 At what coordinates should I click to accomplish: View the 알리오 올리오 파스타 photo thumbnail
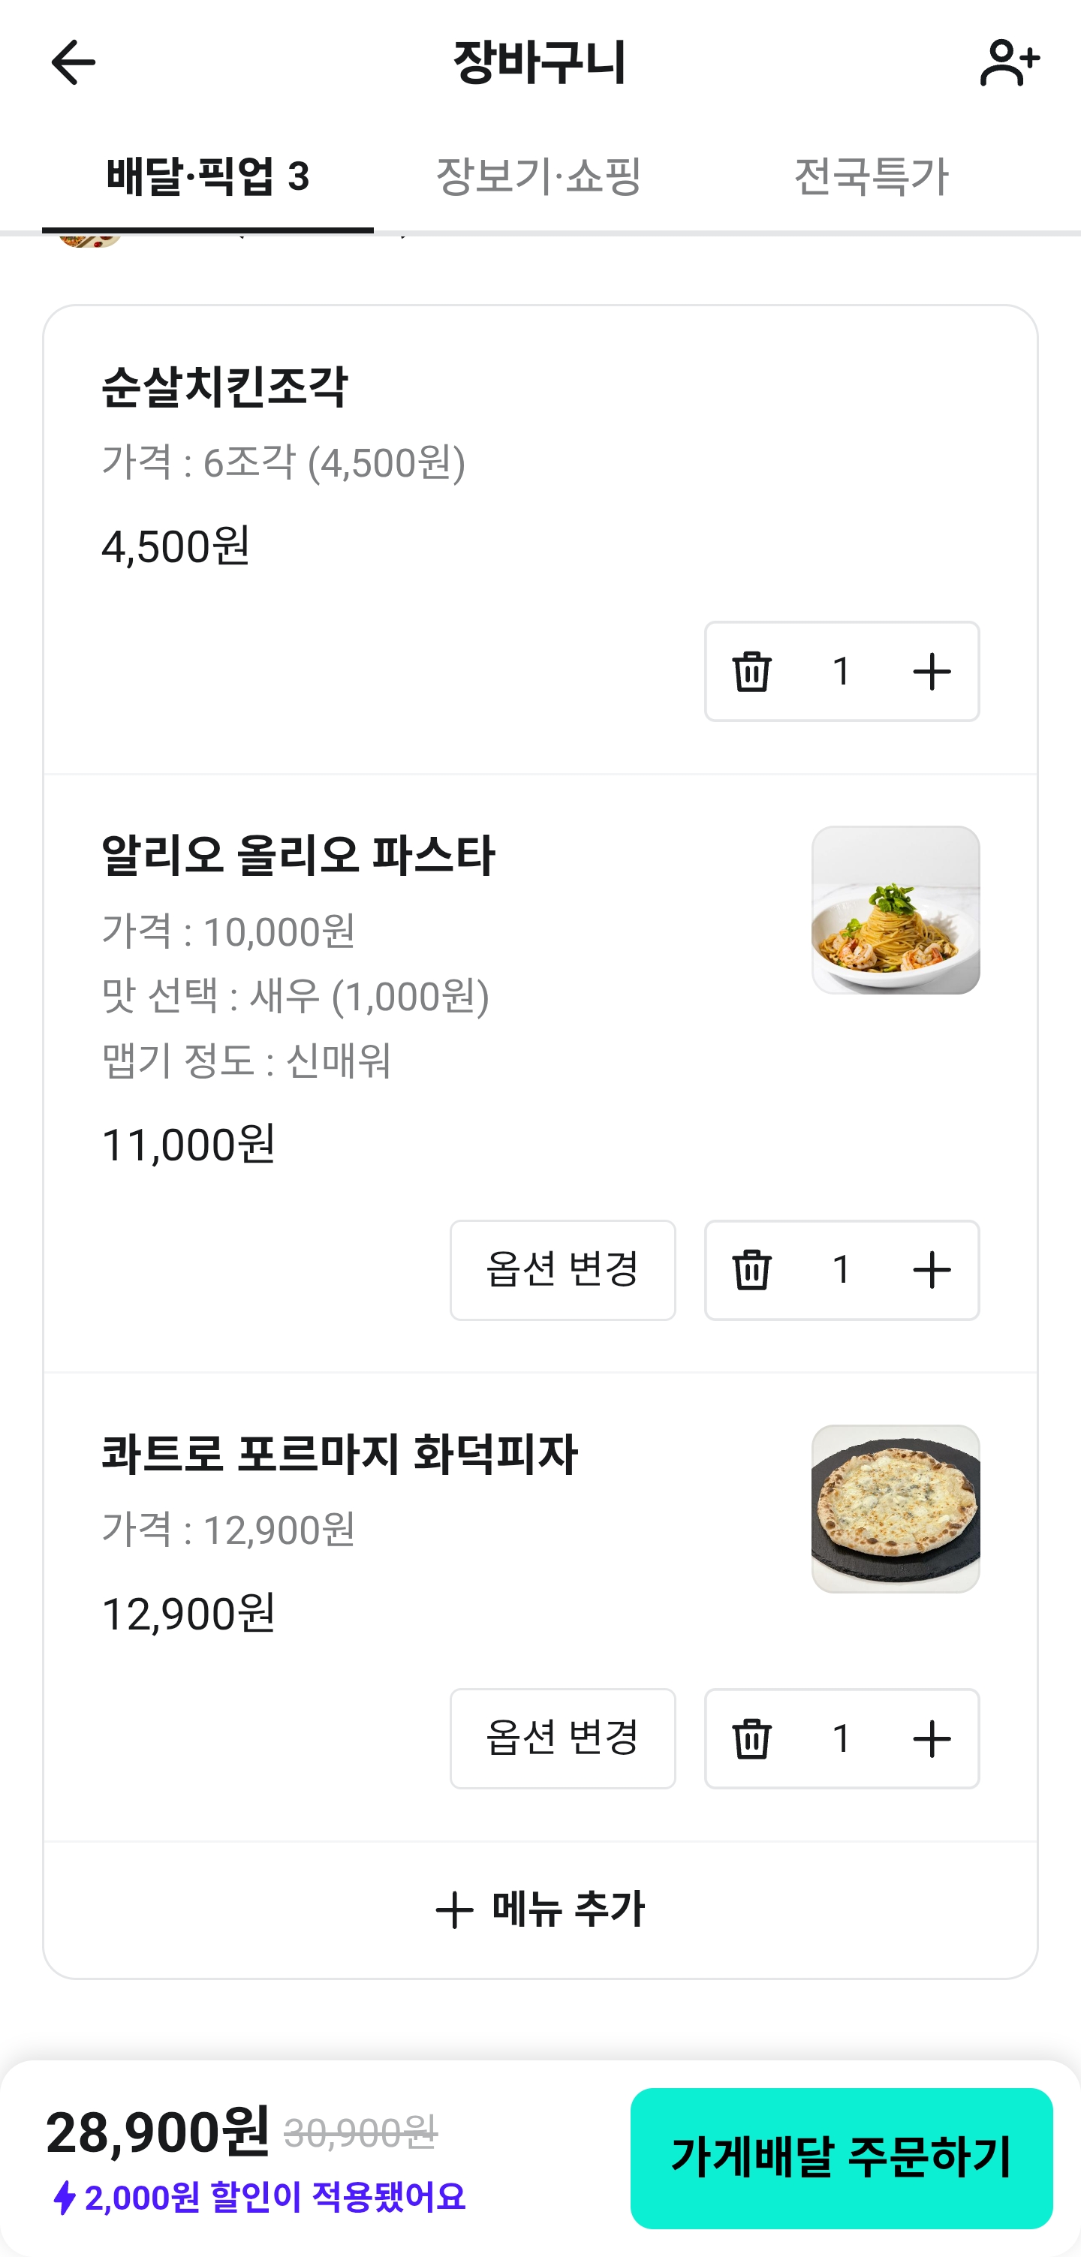tap(896, 910)
